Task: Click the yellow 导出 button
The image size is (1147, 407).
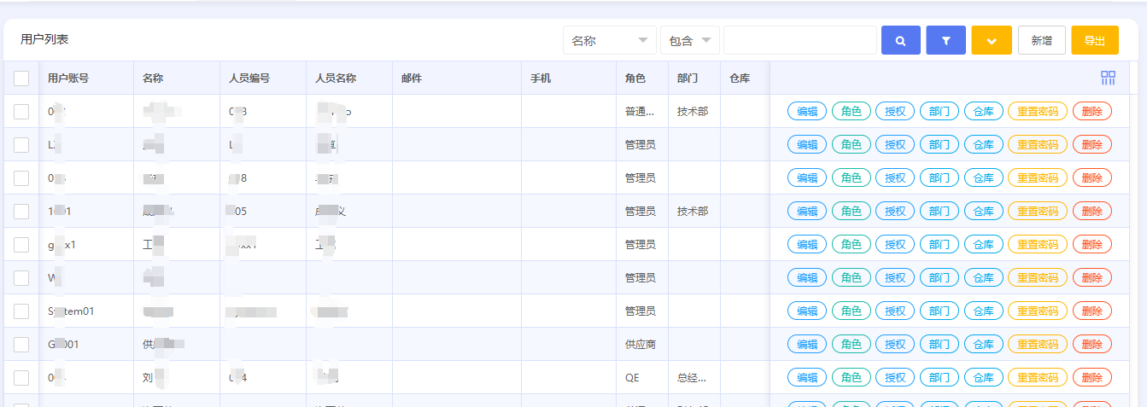Action: 1095,40
